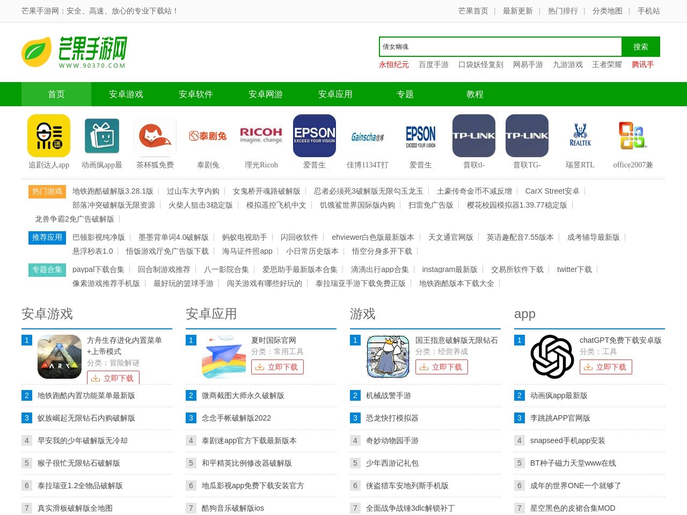Open 微商截图大师永久破解版 entry

[x=243, y=395]
